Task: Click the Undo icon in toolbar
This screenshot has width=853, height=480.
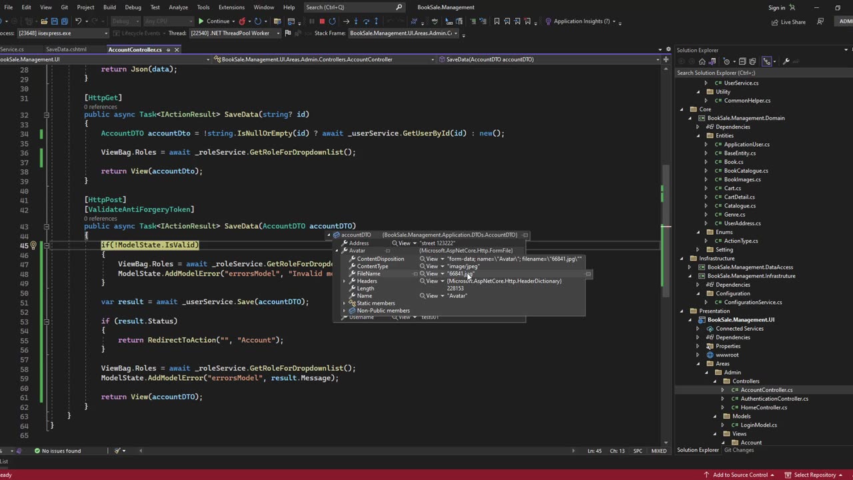Action: [x=79, y=21]
